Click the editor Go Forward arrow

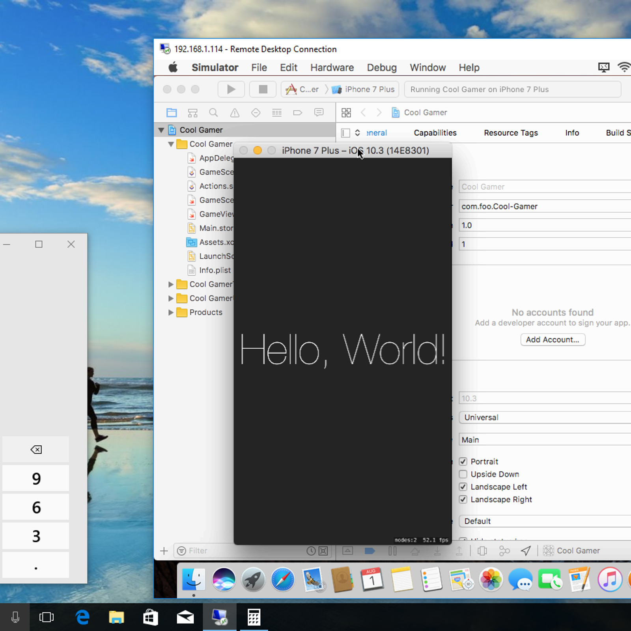(379, 113)
